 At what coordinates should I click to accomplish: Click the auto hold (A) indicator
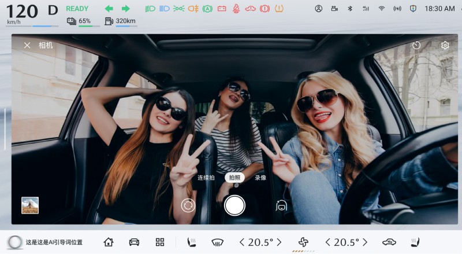click(207, 9)
